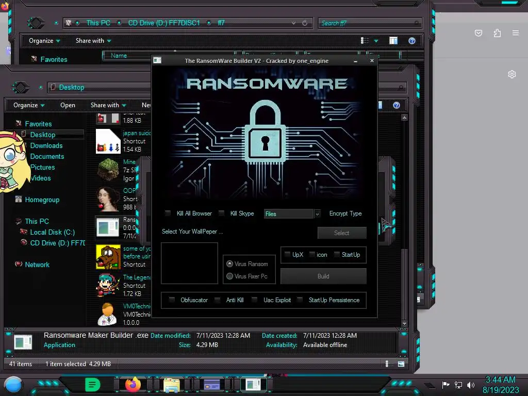Click scroll up arrow in Desktop file list

pos(404,117)
